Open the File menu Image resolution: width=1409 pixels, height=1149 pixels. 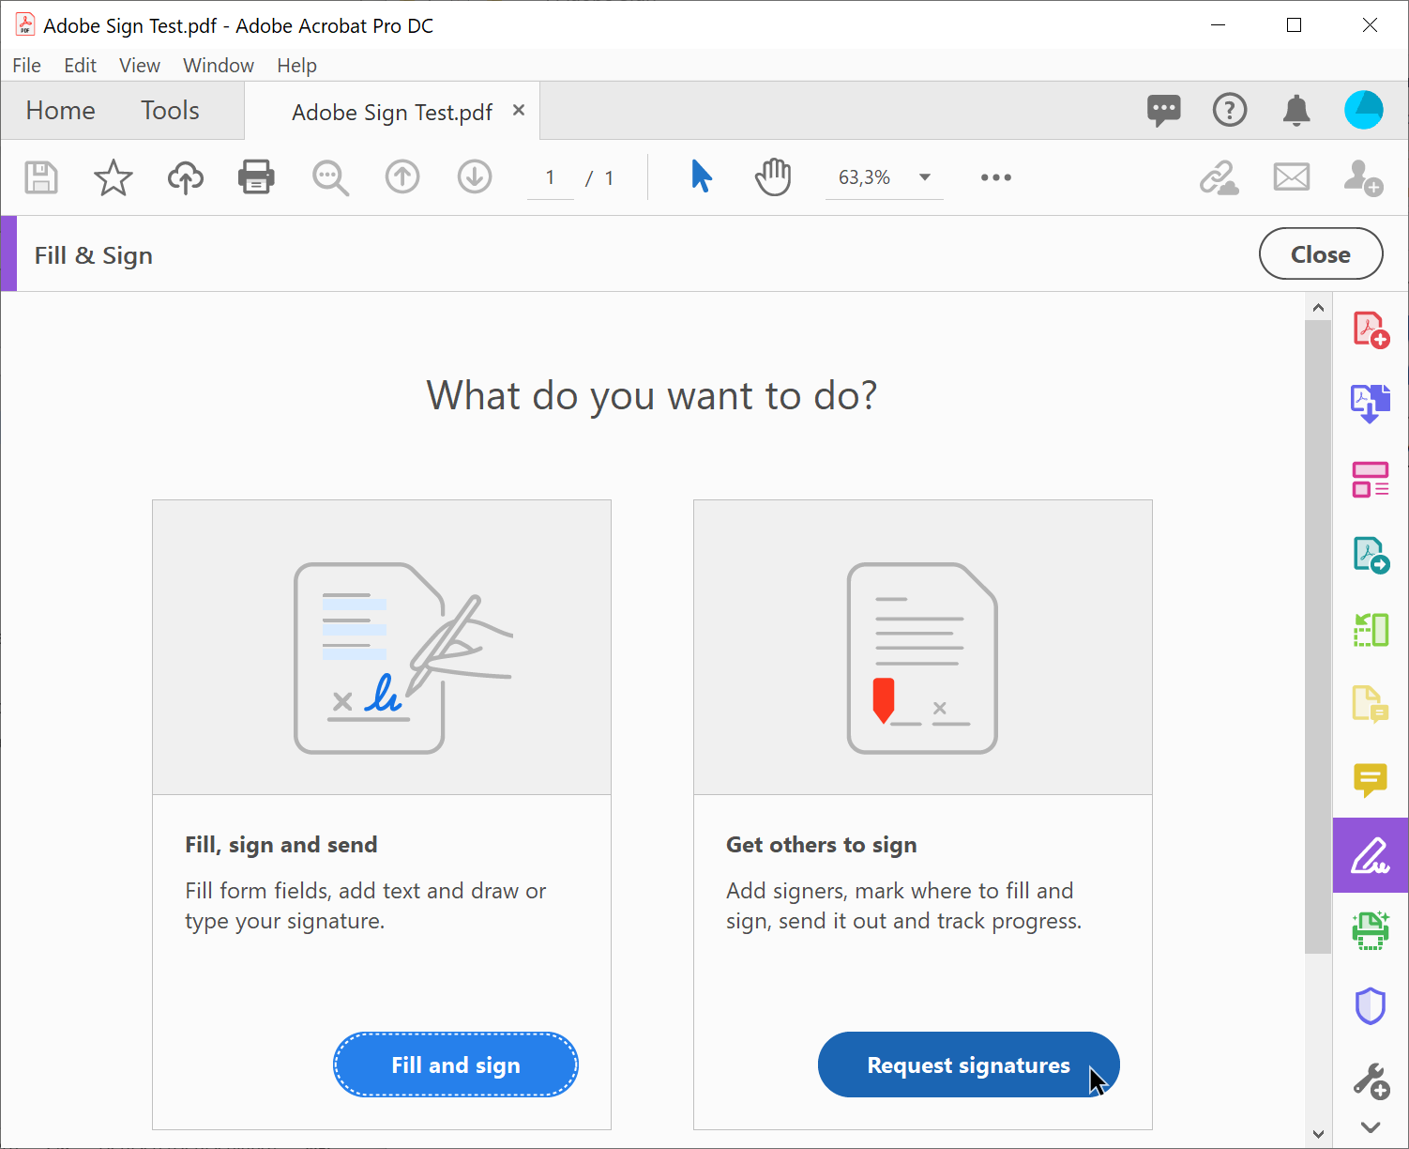26,66
